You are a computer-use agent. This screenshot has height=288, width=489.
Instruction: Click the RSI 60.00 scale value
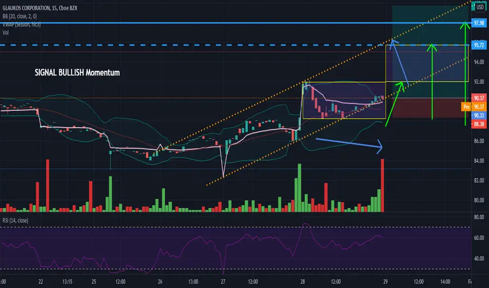[479, 238]
